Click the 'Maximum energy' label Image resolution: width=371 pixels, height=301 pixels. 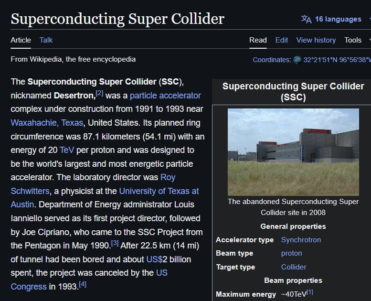[246, 294]
